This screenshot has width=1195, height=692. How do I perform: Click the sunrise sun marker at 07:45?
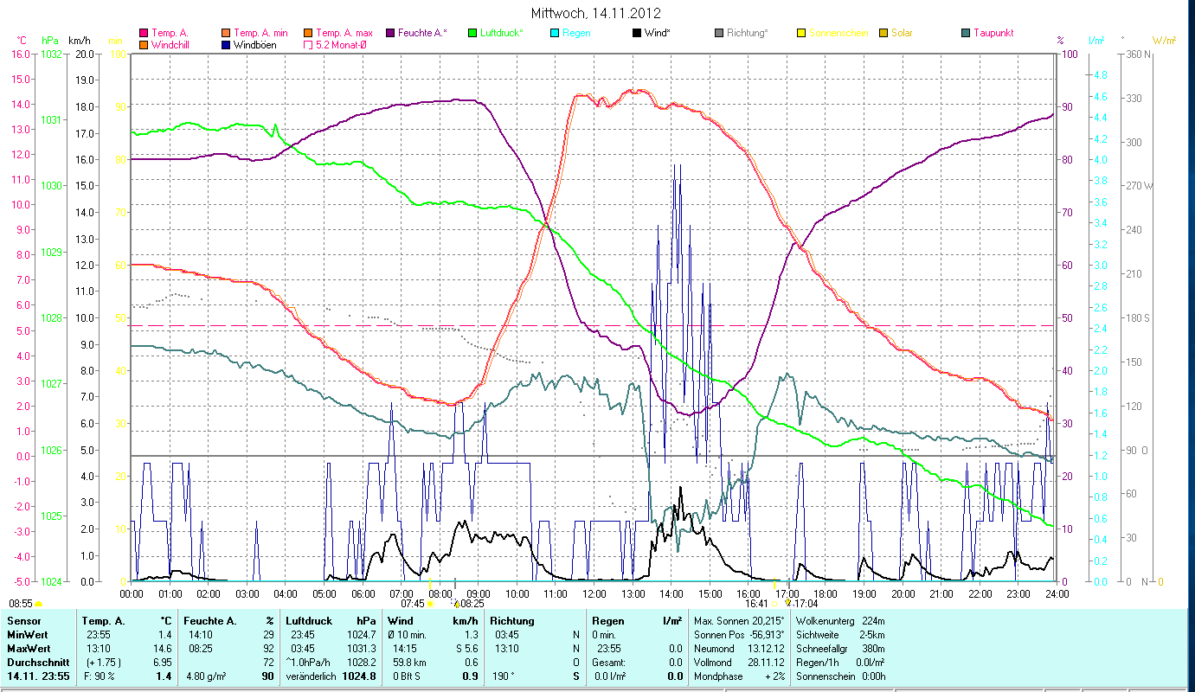tap(429, 604)
